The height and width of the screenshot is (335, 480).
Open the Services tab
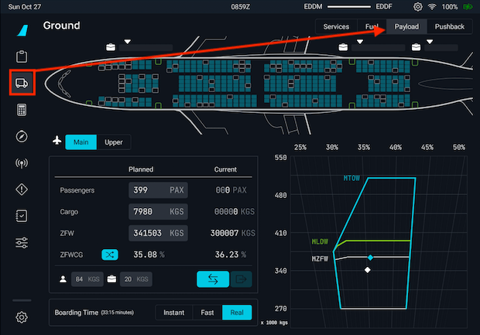tap(336, 26)
